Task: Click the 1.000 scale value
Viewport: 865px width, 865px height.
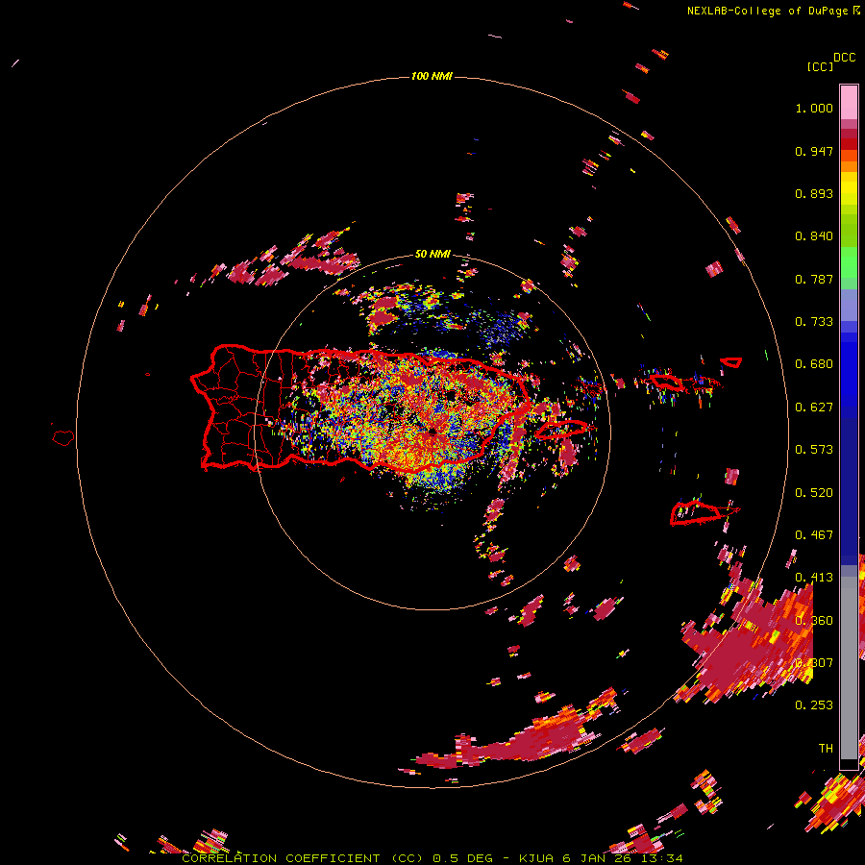Action: (814, 108)
